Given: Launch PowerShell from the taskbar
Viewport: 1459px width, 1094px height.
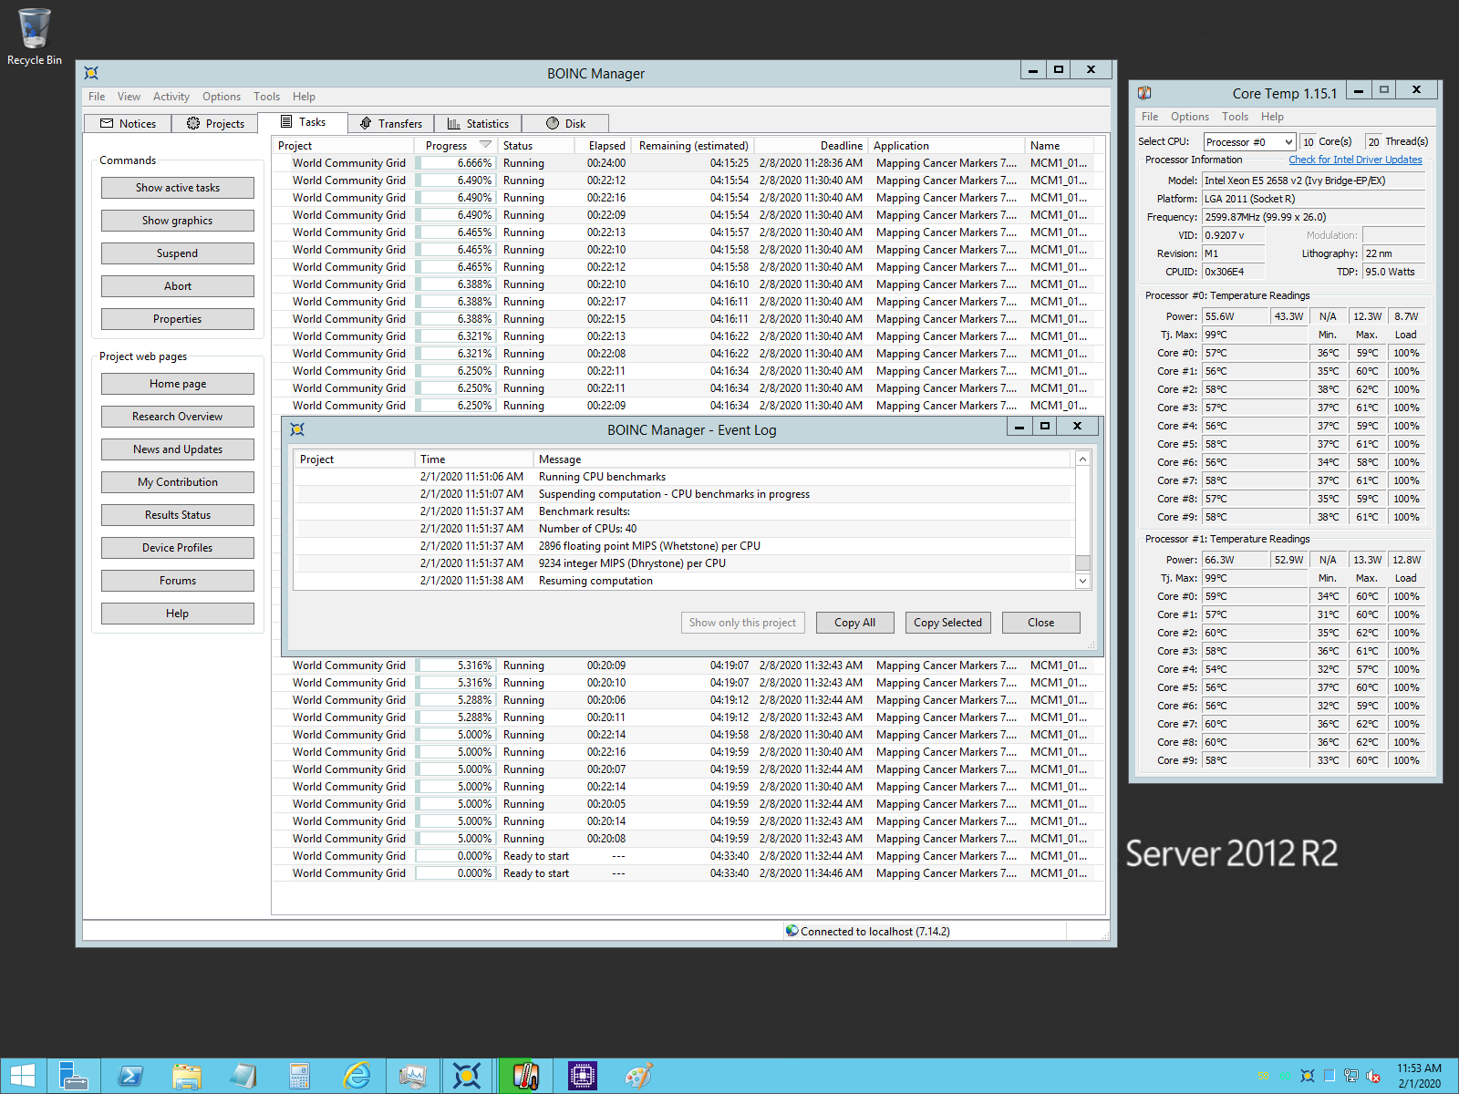Looking at the screenshot, I should (x=129, y=1076).
